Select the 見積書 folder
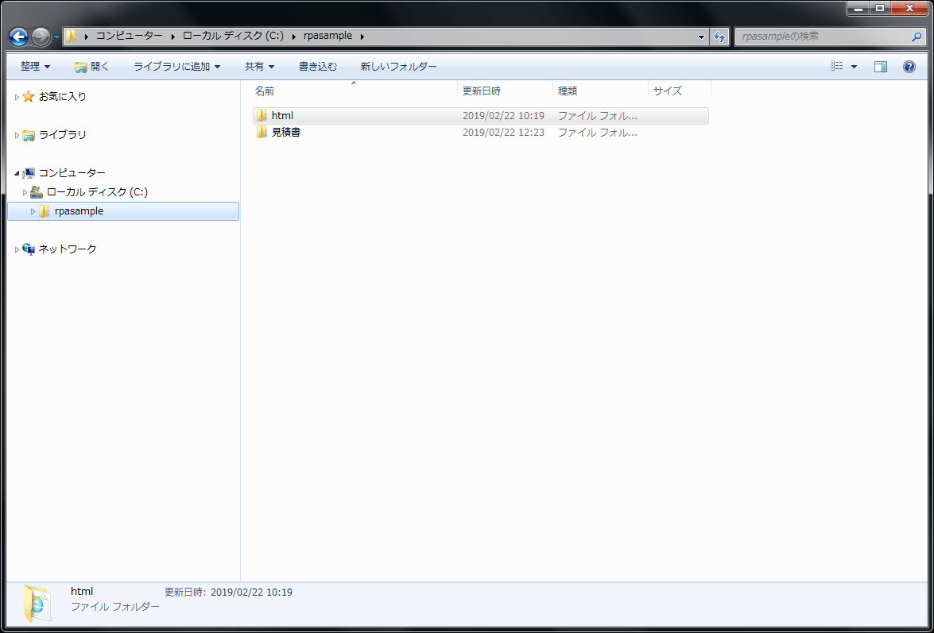The image size is (934, 633). (285, 133)
